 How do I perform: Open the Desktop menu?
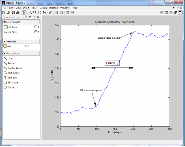[x=54, y=8]
